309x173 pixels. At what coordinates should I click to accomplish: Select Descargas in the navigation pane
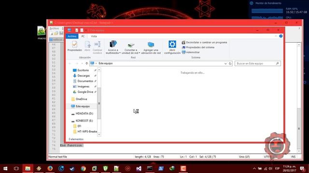pyautogui.click(x=84, y=76)
